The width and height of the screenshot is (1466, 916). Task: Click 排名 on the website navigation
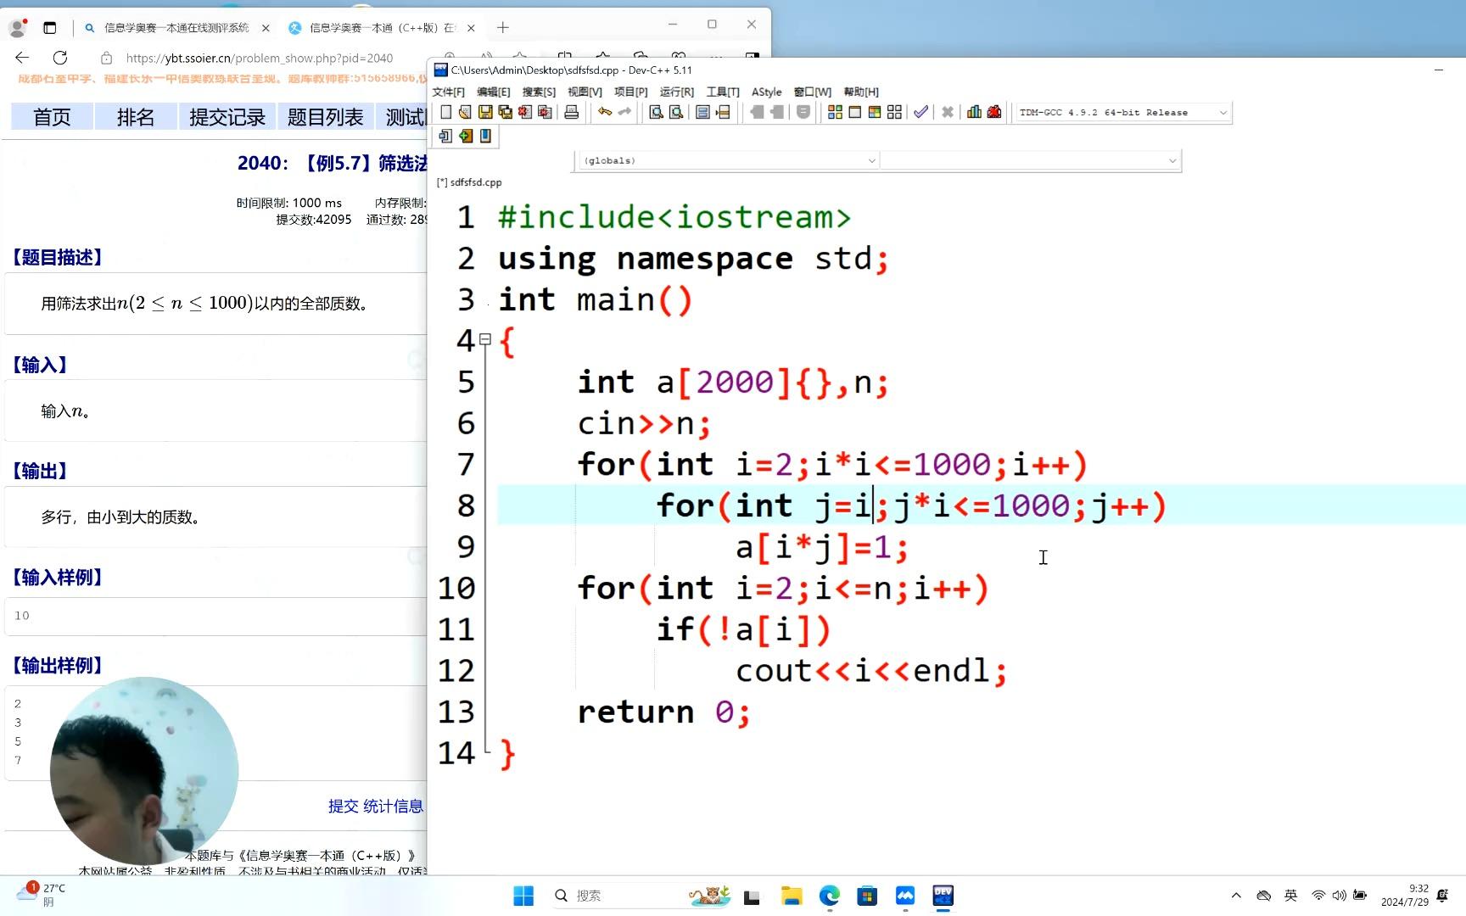tap(136, 116)
